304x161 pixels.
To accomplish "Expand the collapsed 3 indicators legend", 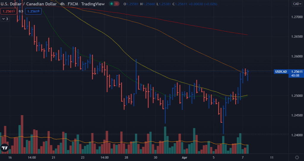I will click(x=5, y=19).
